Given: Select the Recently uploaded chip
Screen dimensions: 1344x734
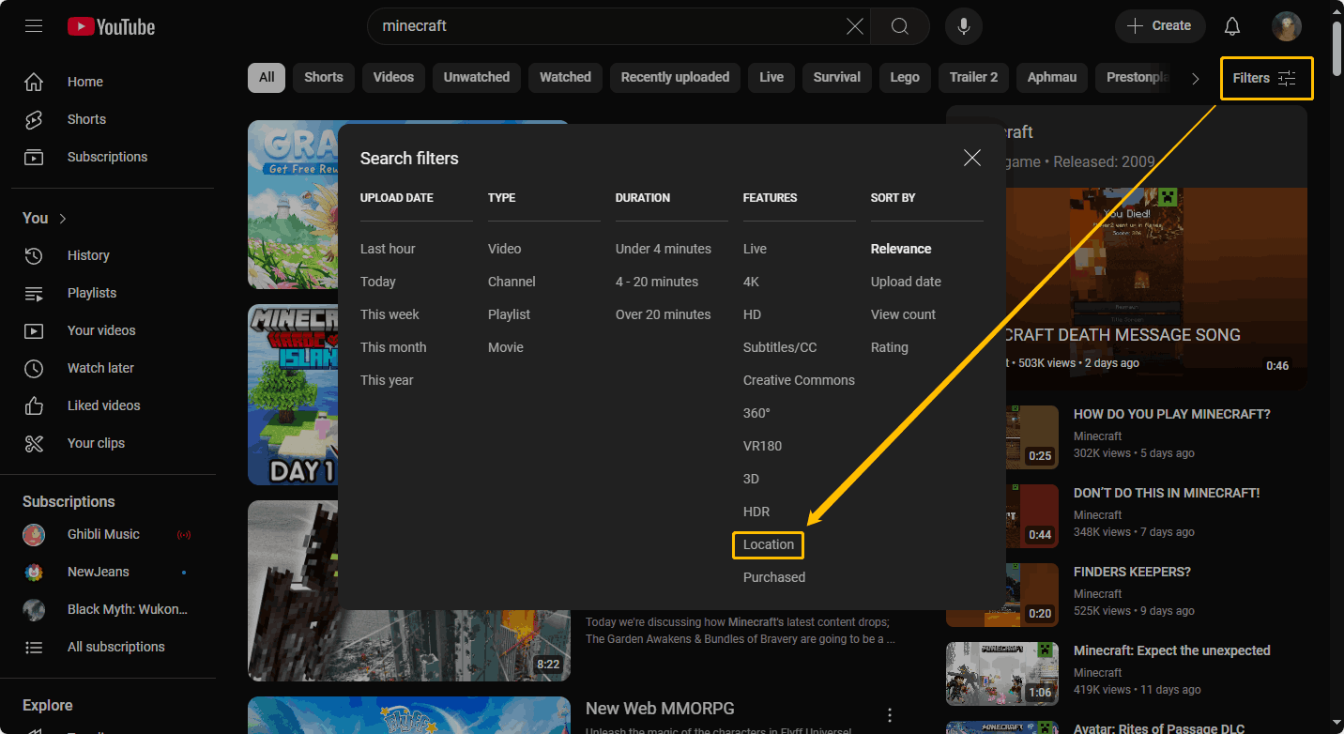Looking at the screenshot, I should coord(675,77).
